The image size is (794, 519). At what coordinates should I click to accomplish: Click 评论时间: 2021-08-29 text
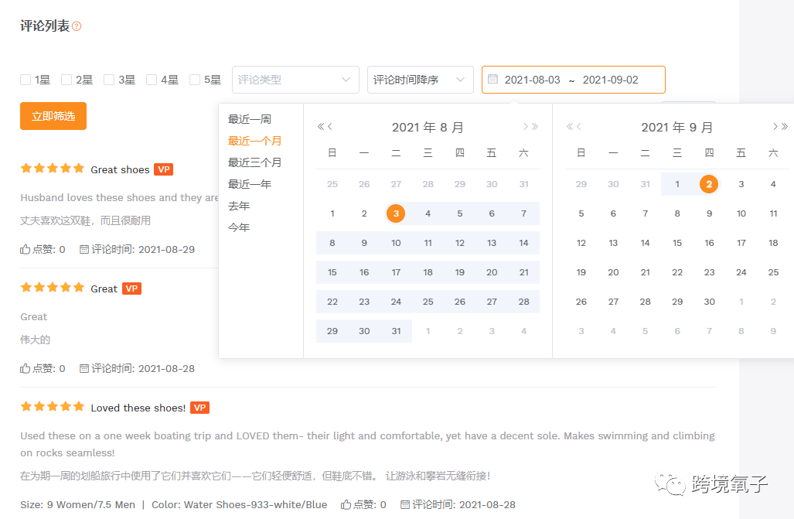pos(143,249)
